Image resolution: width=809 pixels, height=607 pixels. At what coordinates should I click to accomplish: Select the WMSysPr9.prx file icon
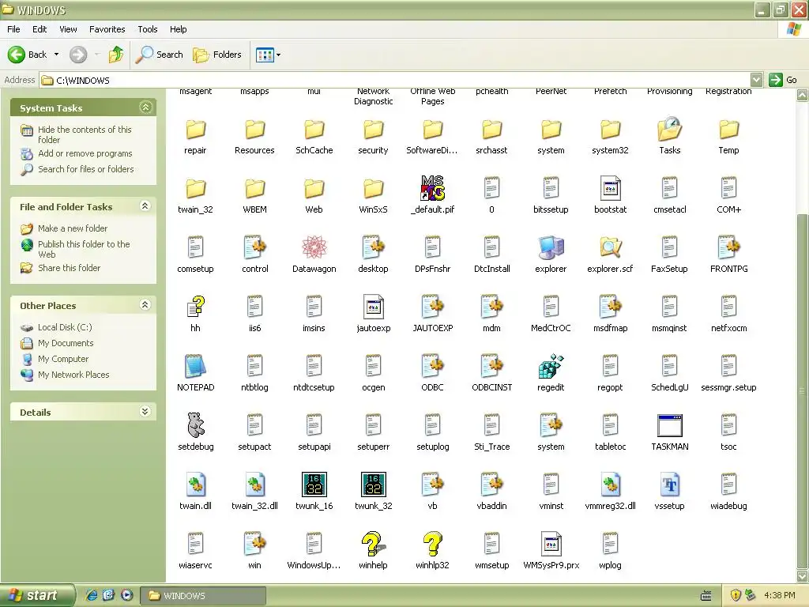click(x=551, y=544)
